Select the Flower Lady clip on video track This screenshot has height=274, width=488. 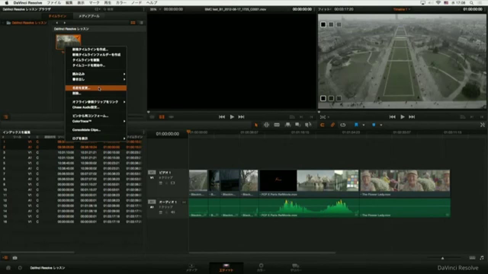tap(405, 183)
